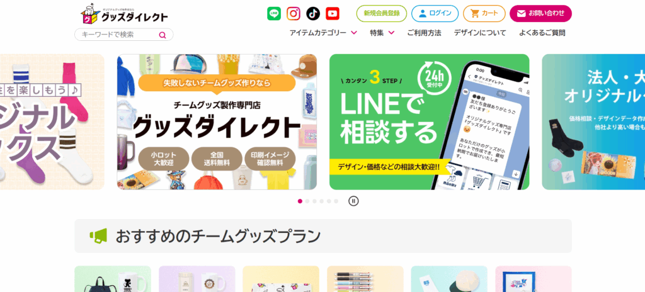Viewport: 645px width, 292px height.
Task: Expand the アイテムカテゴリー dropdown
Action: point(323,33)
